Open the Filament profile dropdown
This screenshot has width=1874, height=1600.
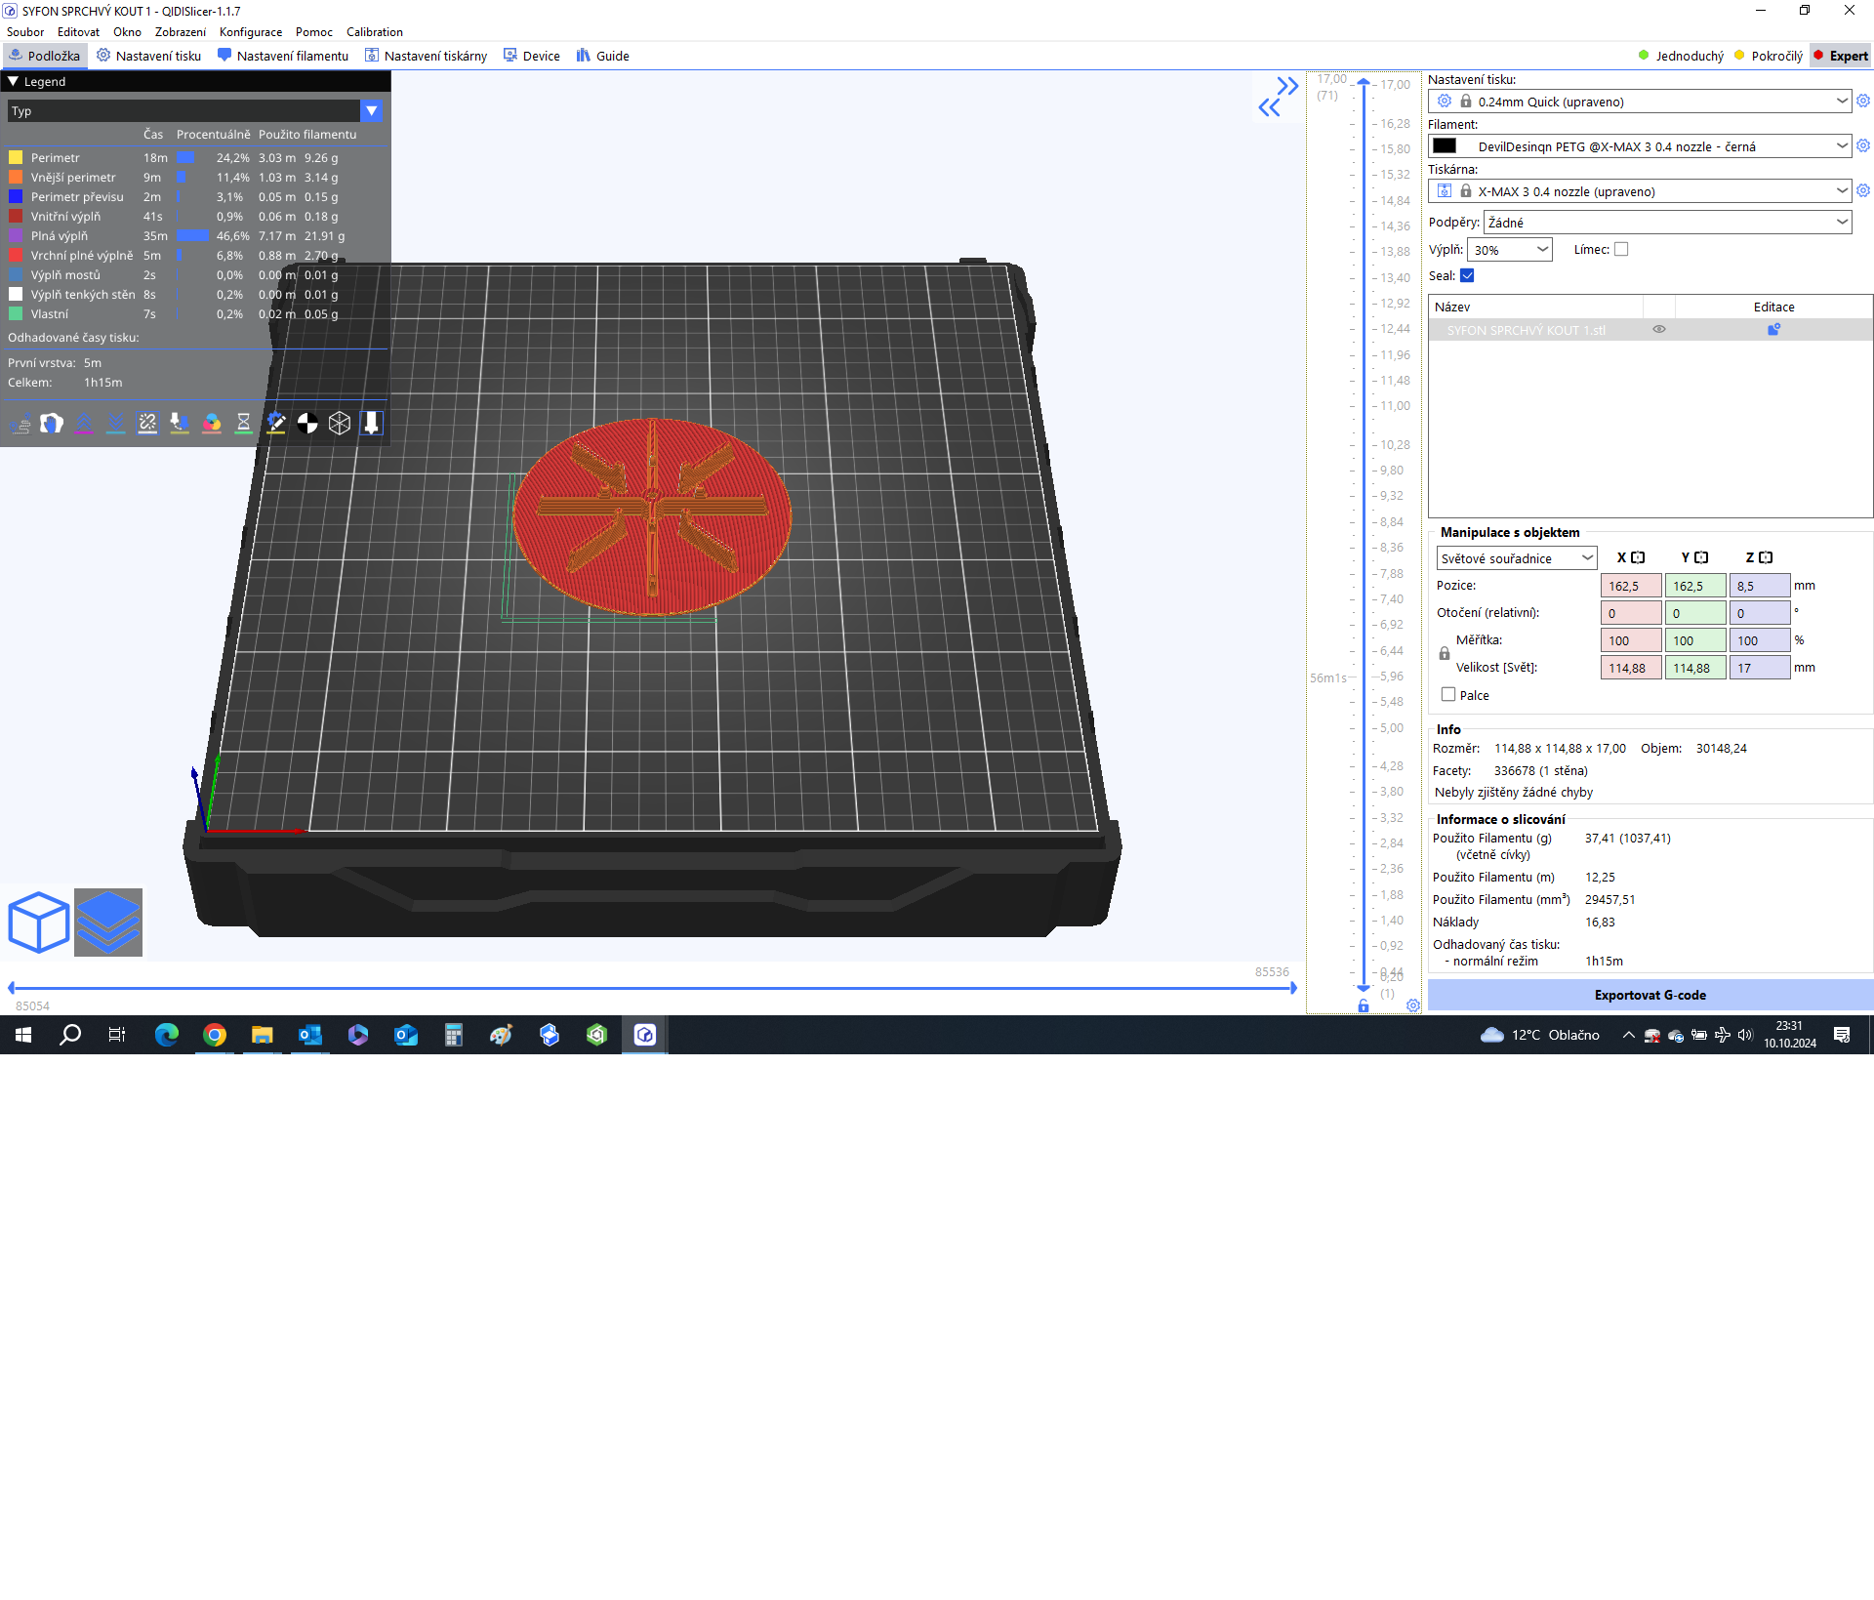tap(1640, 146)
